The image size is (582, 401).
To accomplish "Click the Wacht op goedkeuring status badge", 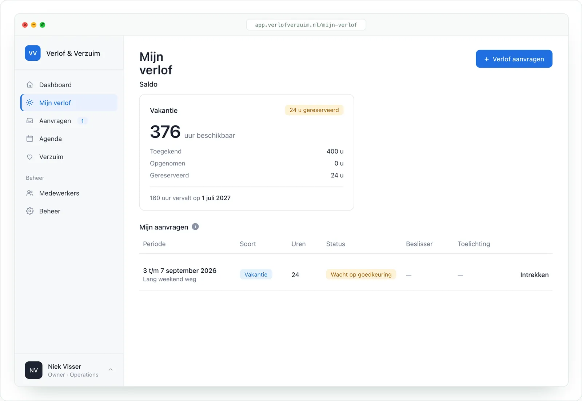I will [361, 274].
